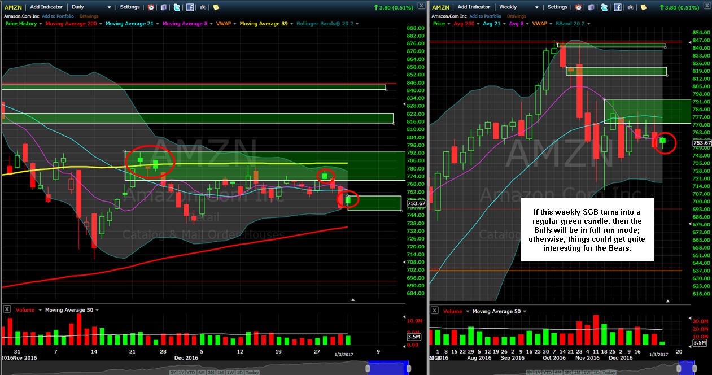This screenshot has width=712, height=375.
Task: Select the YTD range button under Daily chart
Action: click(x=191, y=372)
